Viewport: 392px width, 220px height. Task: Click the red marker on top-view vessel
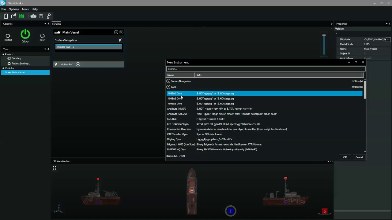[x=192, y=192]
